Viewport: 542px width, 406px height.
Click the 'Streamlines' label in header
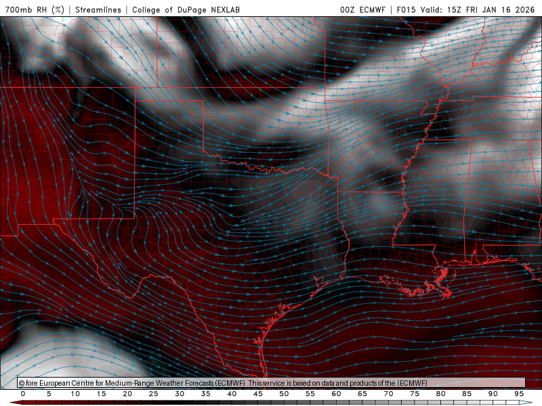coord(98,9)
